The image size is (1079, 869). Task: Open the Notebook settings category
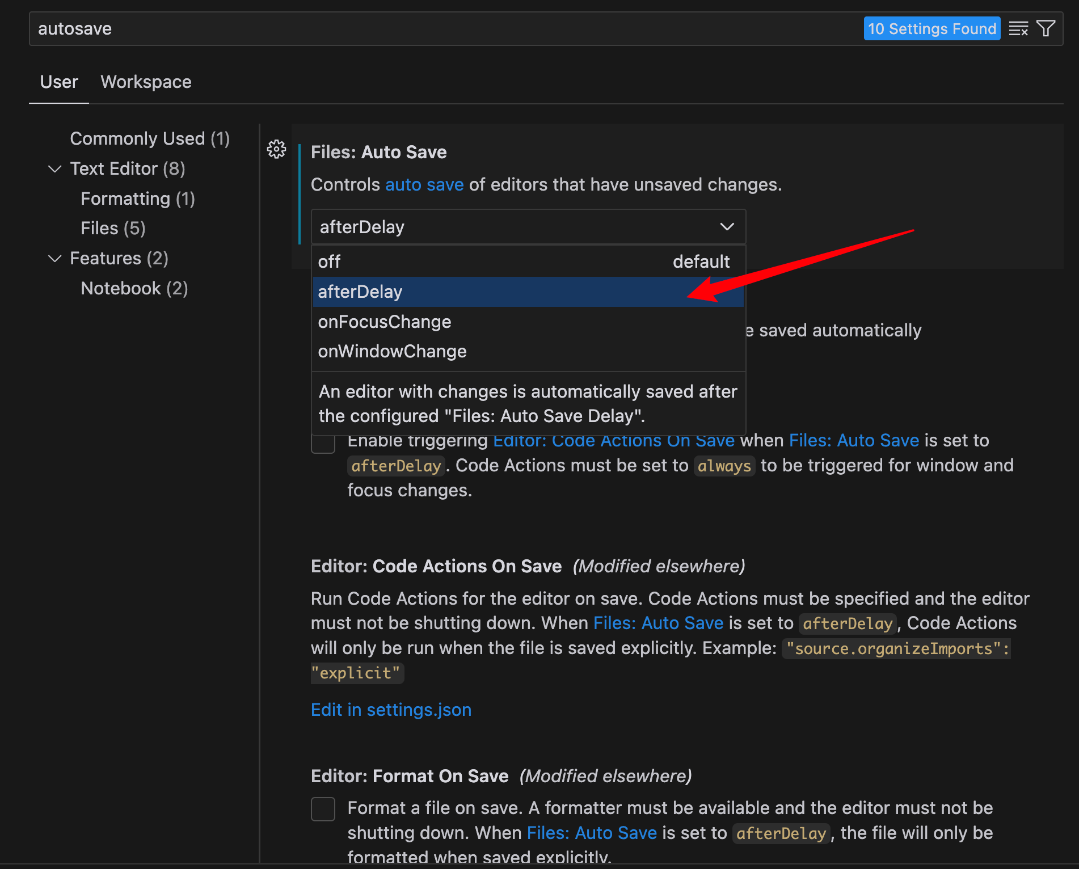134,289
